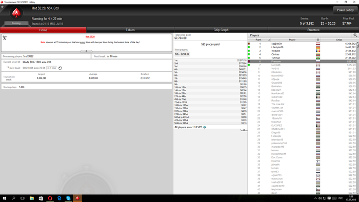Click the flag in the Tshman row
This screenshot has width=359, height=202.
[x=318, y=58]
